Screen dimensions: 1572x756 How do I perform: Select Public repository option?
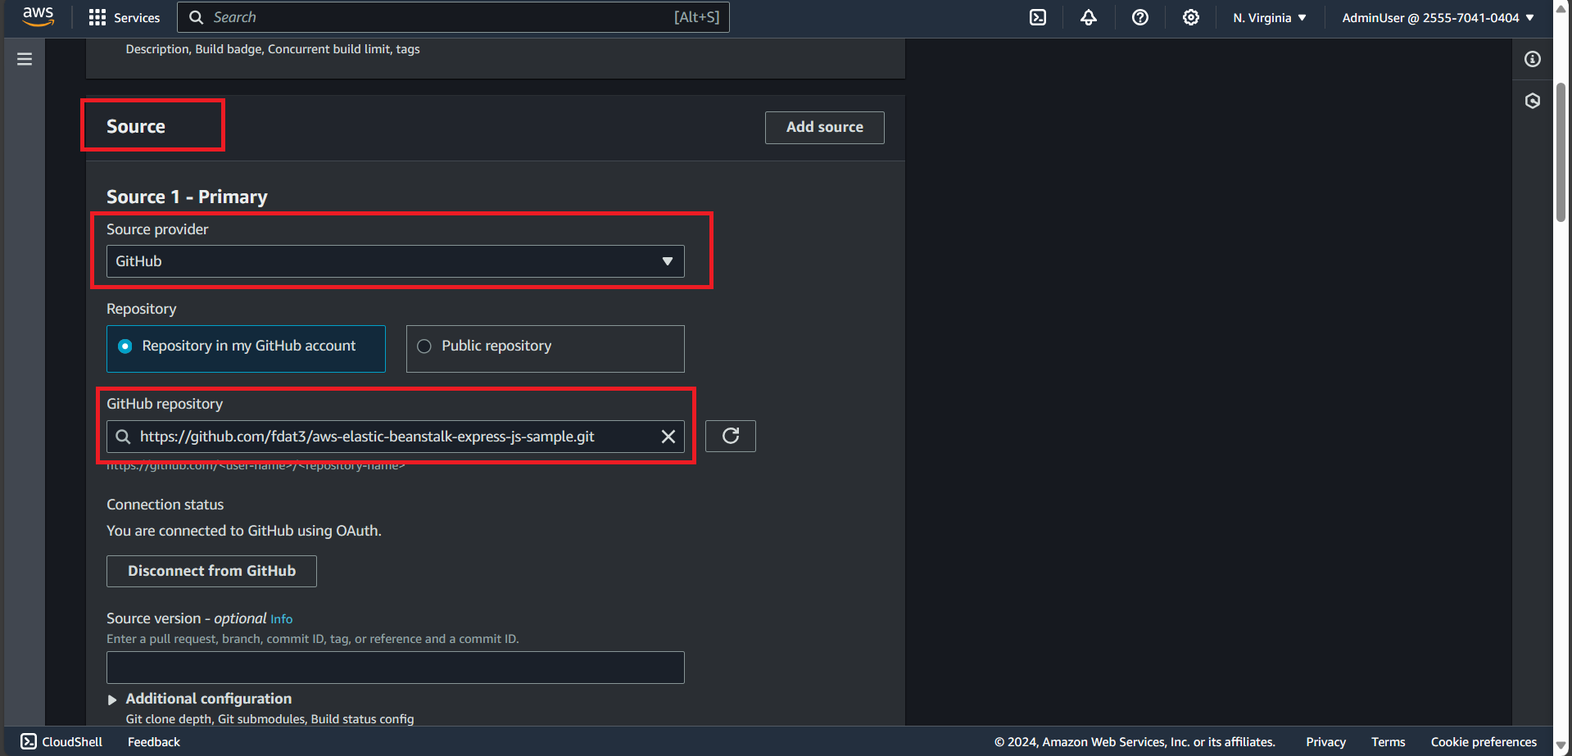point(546,349)
